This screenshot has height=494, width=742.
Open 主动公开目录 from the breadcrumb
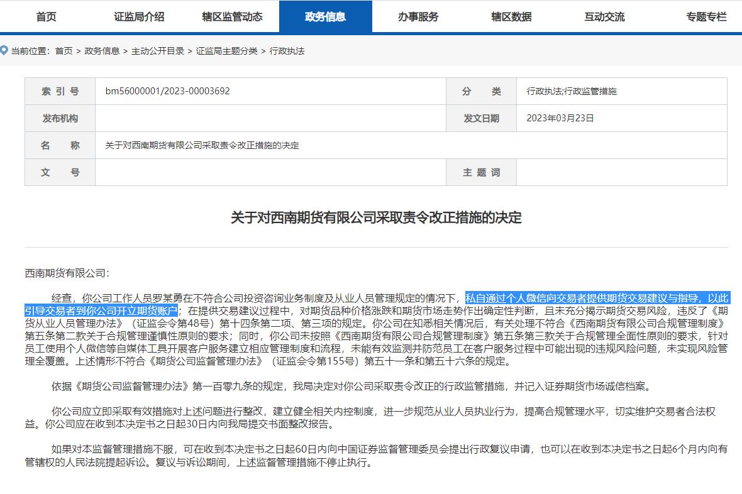pos(160,51)
